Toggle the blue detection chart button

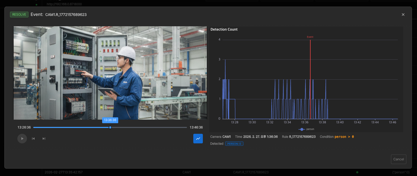coord(198,139)
